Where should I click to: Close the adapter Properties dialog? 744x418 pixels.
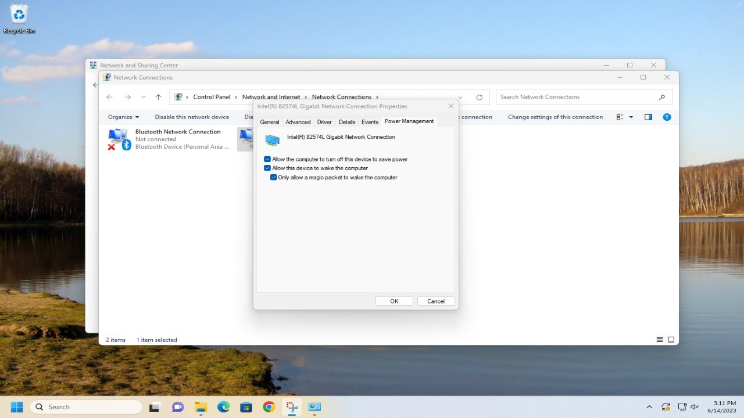click(x=451, y=106)
